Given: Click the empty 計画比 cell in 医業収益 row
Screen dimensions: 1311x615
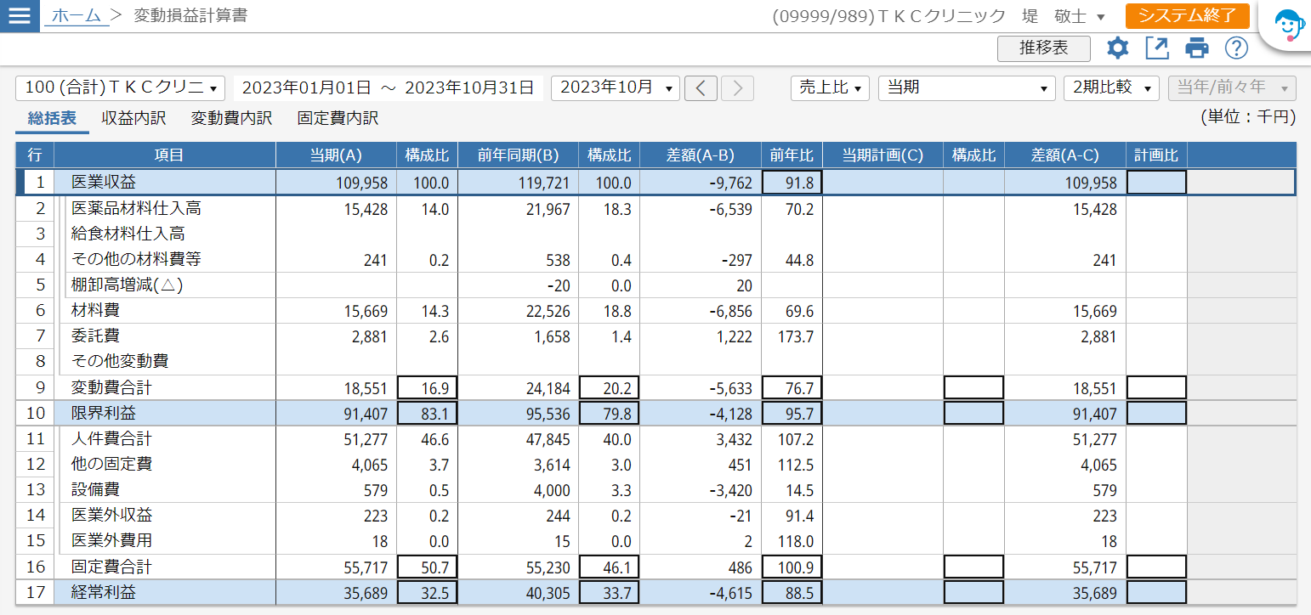Looking at the screenshot, I should point(1156,183).
